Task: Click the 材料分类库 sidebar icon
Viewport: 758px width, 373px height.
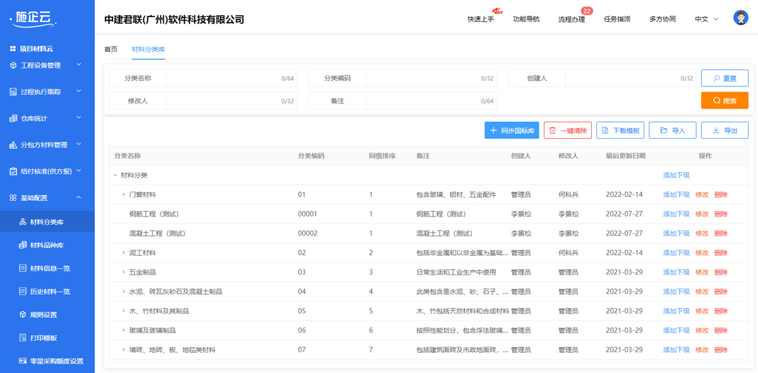Action: [23, 222]
